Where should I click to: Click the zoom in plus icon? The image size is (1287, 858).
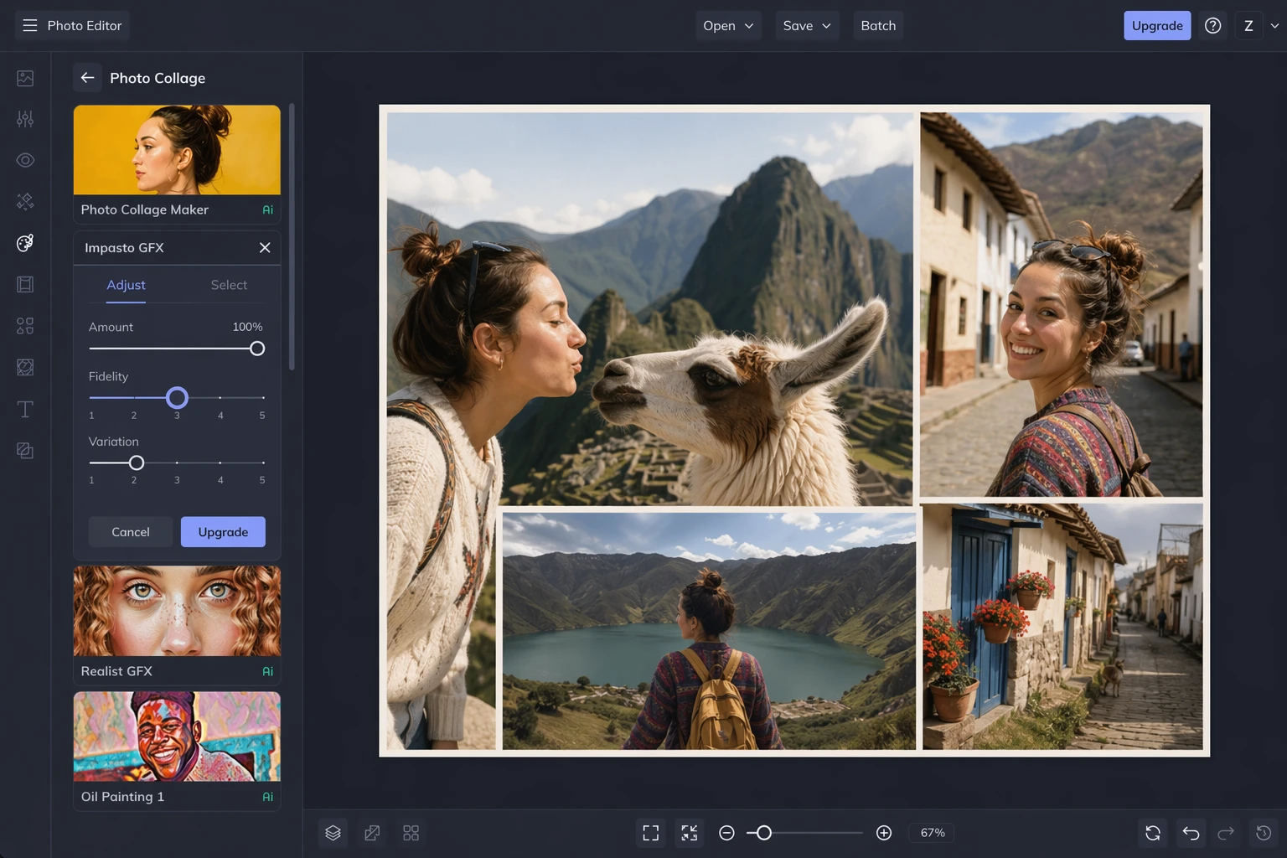884,833
